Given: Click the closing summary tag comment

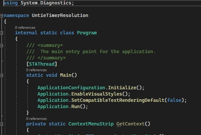Looking at the screenshot, I should (46, 58).
